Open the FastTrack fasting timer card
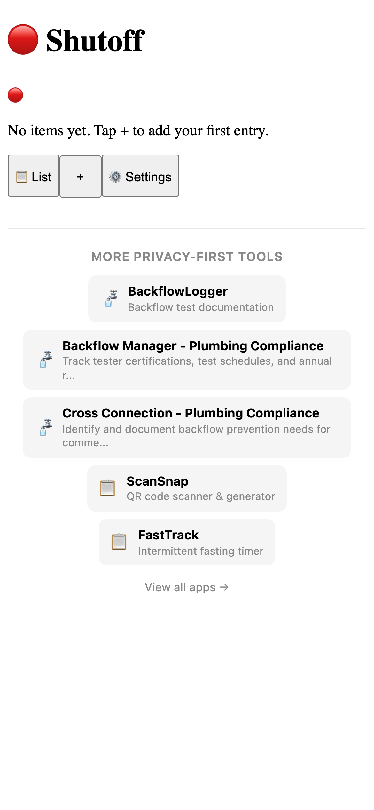374x810 pixels. coord(187,542)
